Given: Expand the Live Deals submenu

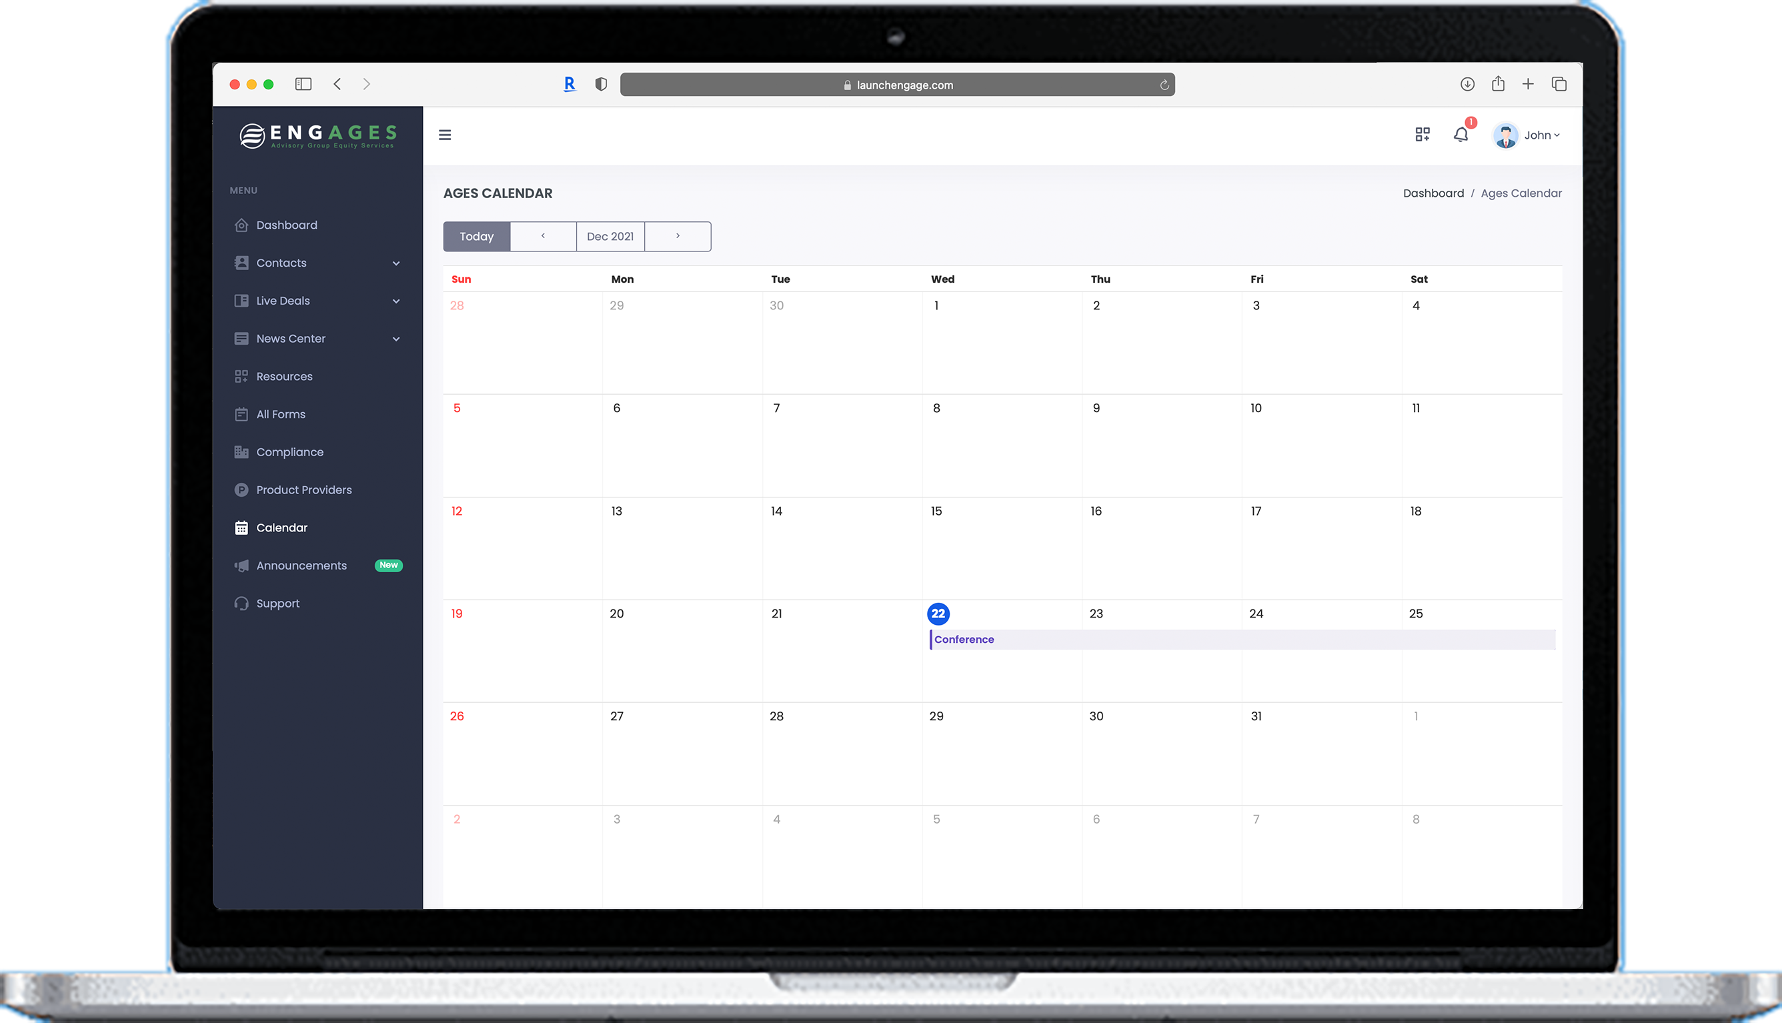Looking at the screenshot, I should click(x=317, y=301).
